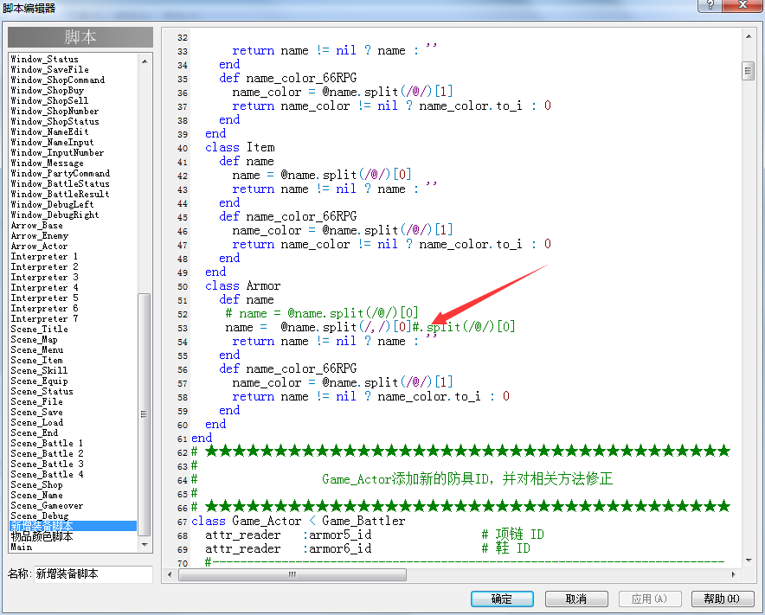The image size is (765, 615).
Task: Open the Window_BattleStatus script
Action: pyautogui.click(x=60, y=183)
